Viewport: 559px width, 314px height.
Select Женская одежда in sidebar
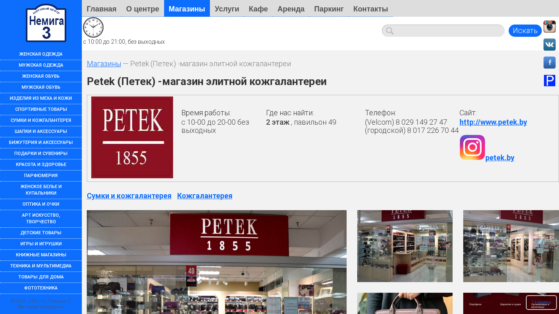click(41, 54)
